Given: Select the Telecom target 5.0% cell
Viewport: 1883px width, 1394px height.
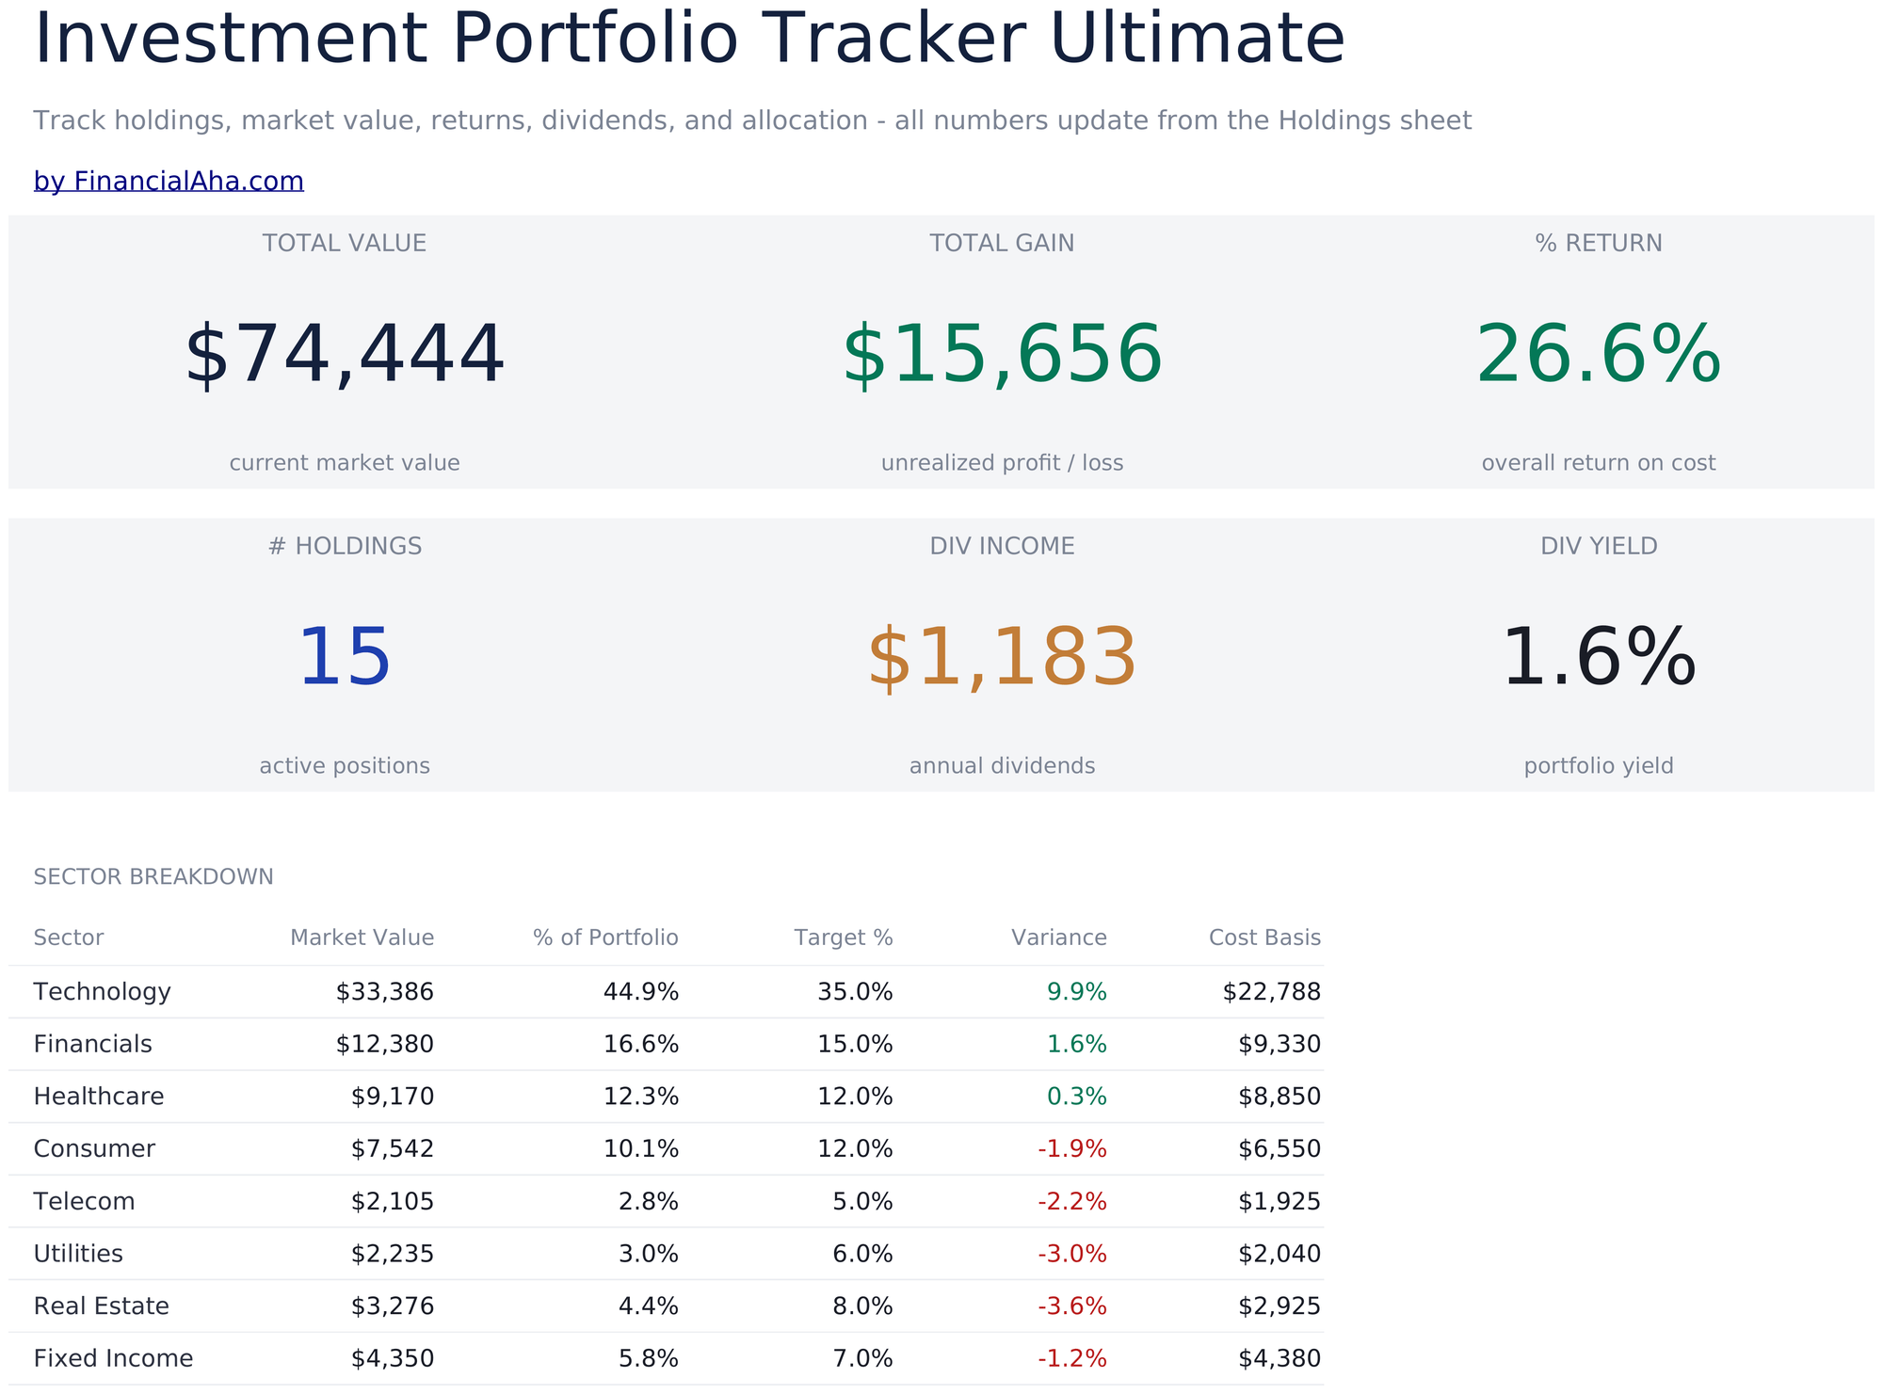Looking at the screenshot, I should [861, 1202].
